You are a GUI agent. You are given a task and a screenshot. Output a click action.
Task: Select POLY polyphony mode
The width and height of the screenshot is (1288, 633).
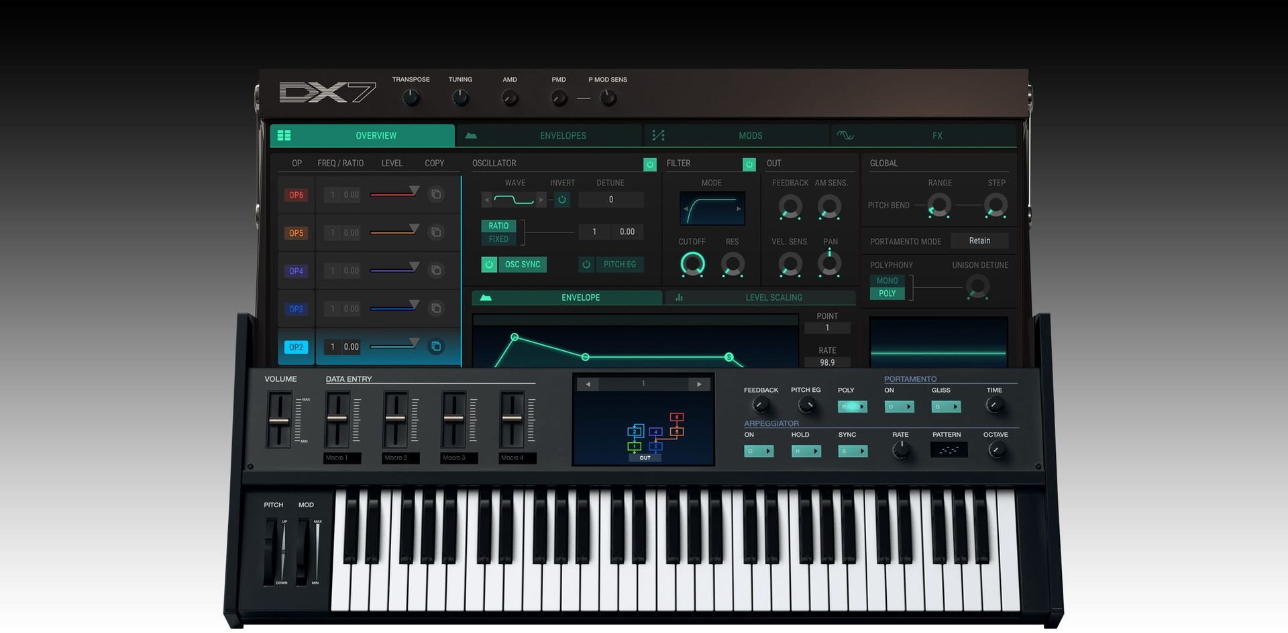pyautogui.click(x=887, y=293)
